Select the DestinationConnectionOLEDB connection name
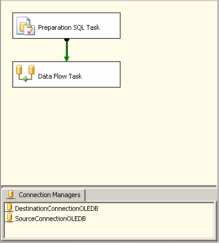This screenshot has width=219, height=243. click(56, 208)
